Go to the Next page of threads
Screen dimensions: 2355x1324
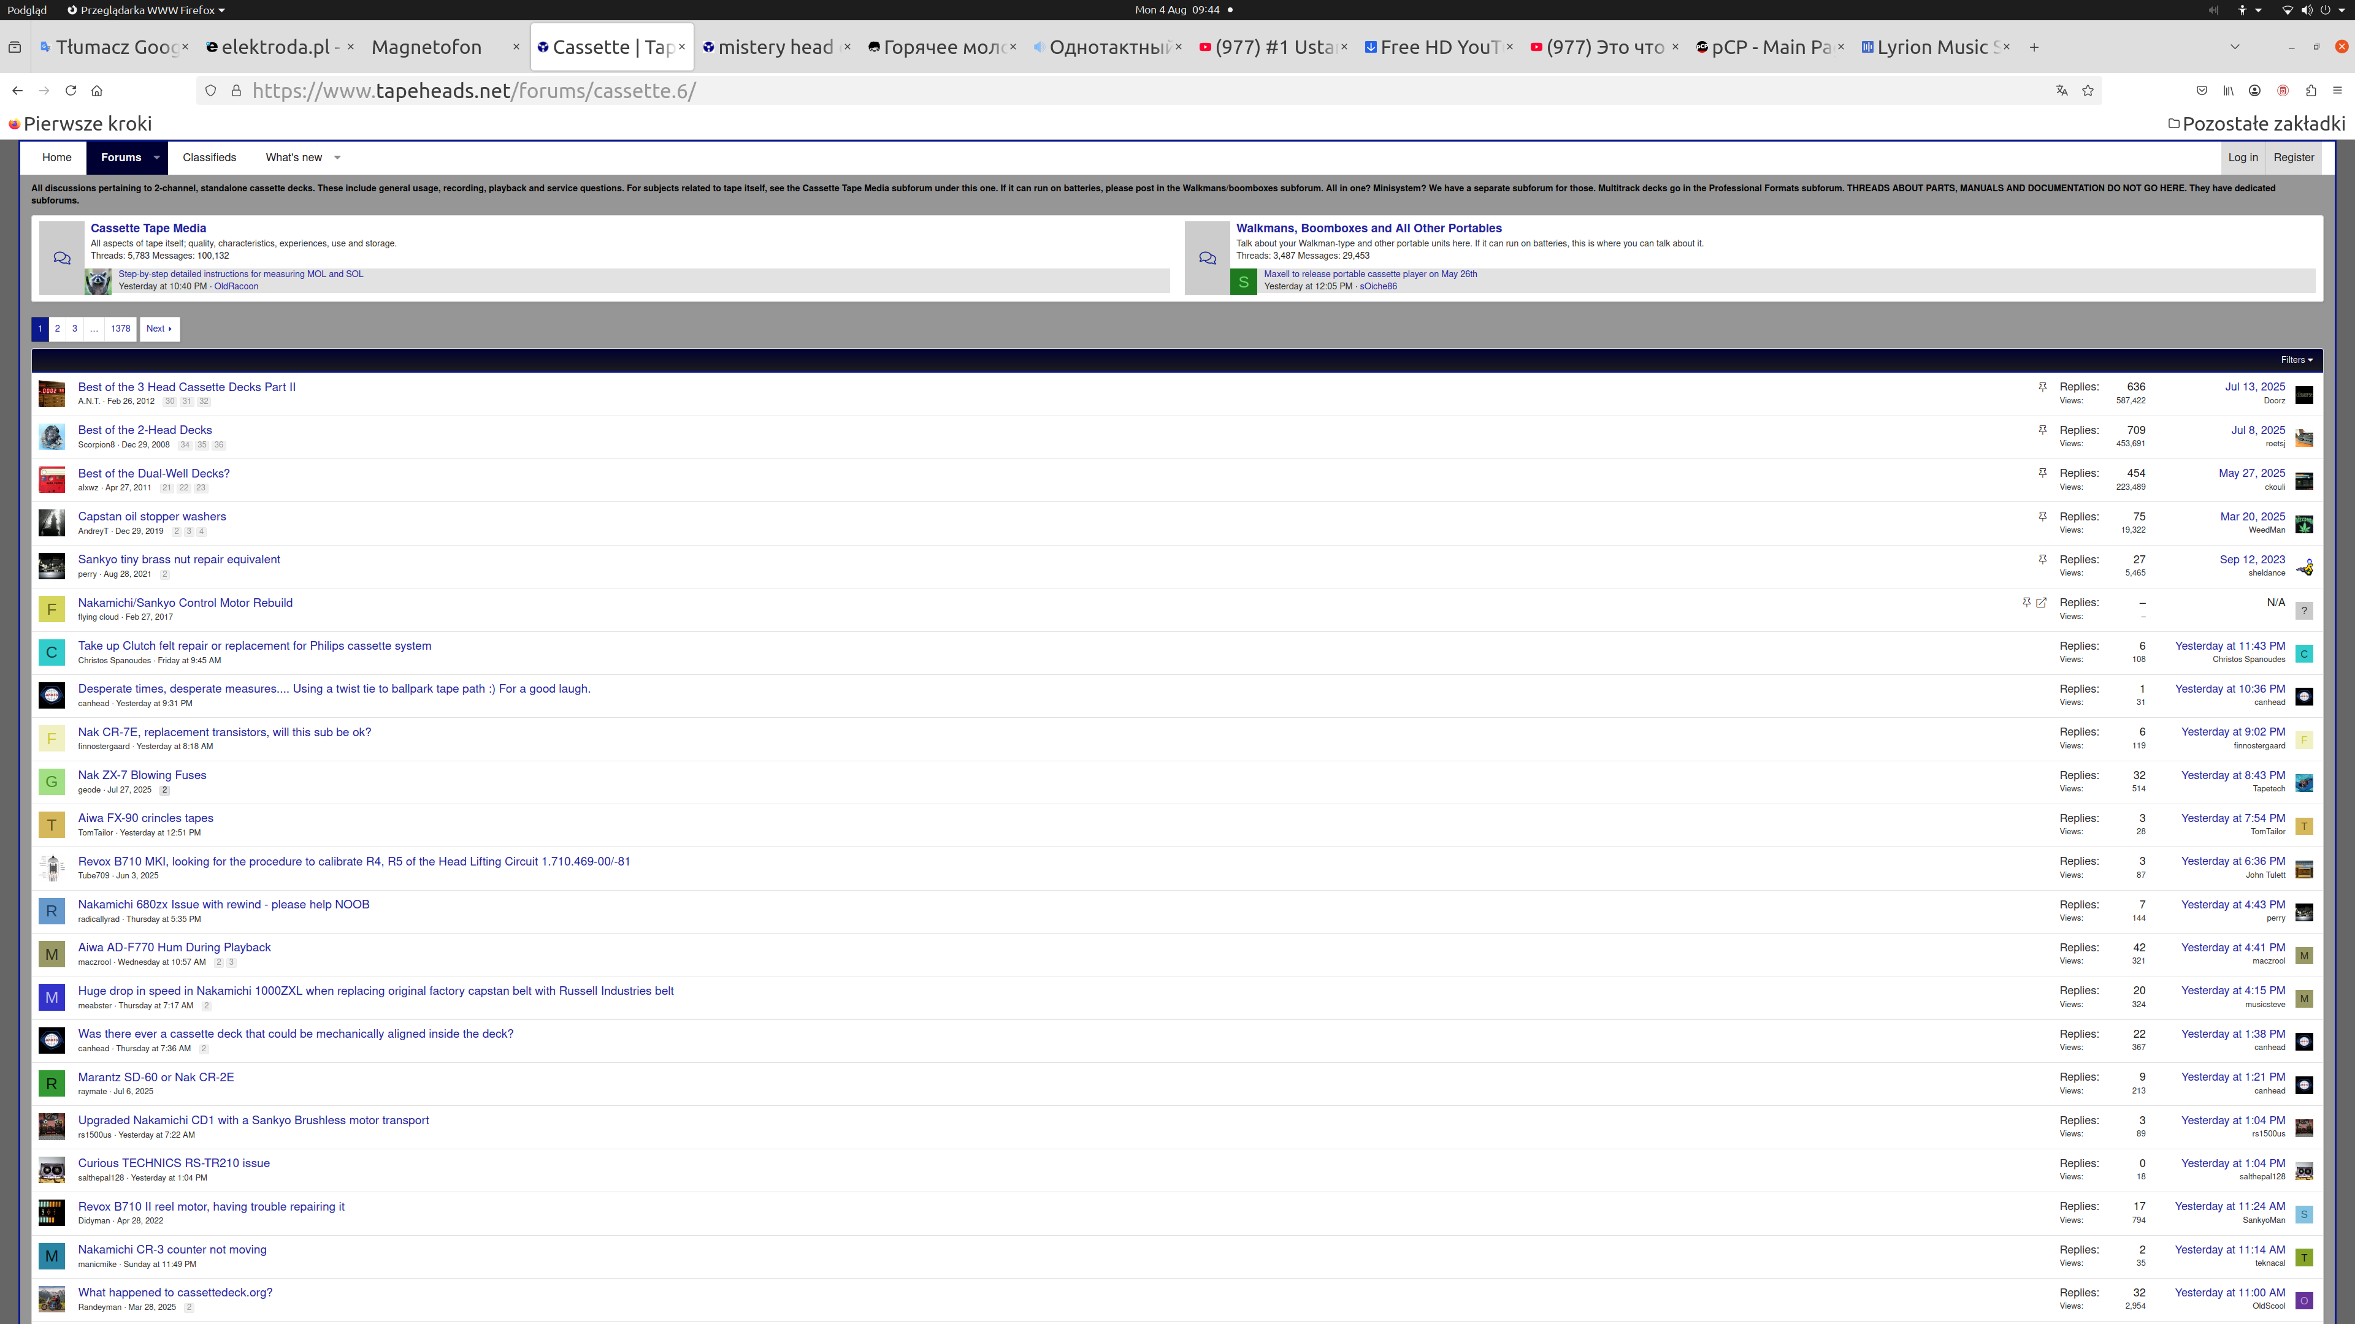pyautogui.click(x=159, y=329)
